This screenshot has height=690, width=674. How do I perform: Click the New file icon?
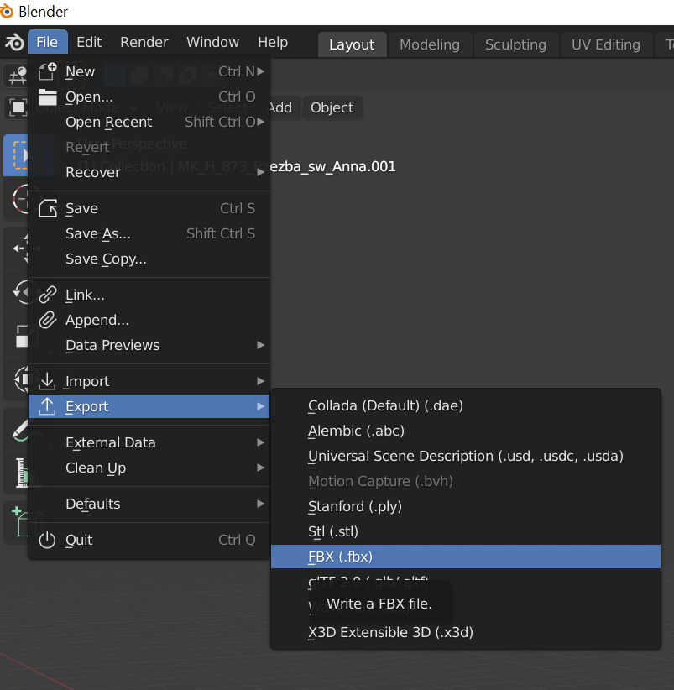(x=48, y=71)
